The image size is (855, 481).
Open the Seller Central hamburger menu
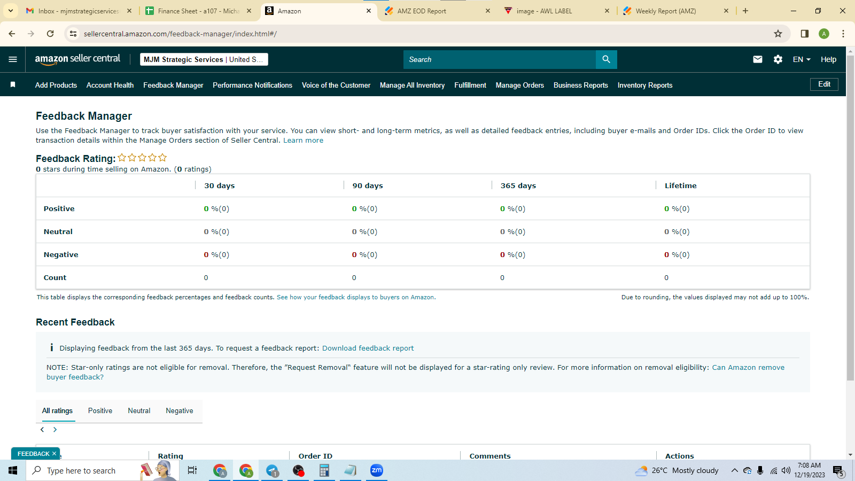click(x=13, y=59)
